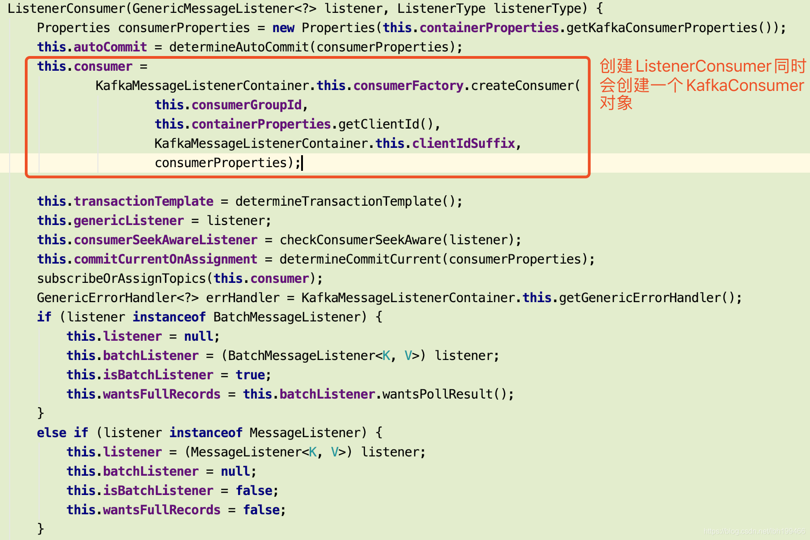The width and height of the screenshot is (810, 540).
Task: Click 'this.wantsFullRecords = false' line
Action: (x=176, y=510)
